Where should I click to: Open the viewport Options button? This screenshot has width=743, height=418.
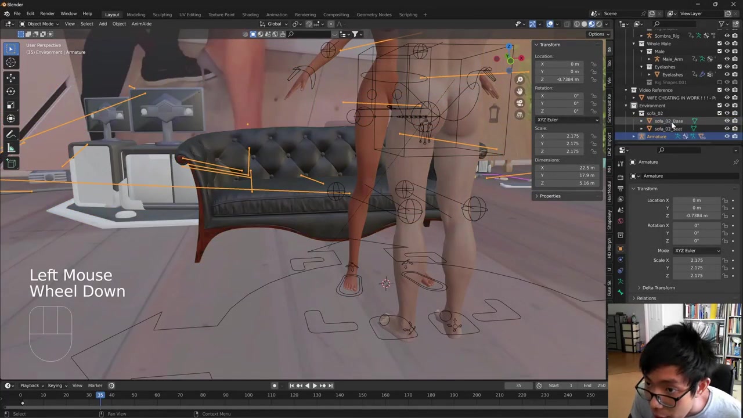596,34
